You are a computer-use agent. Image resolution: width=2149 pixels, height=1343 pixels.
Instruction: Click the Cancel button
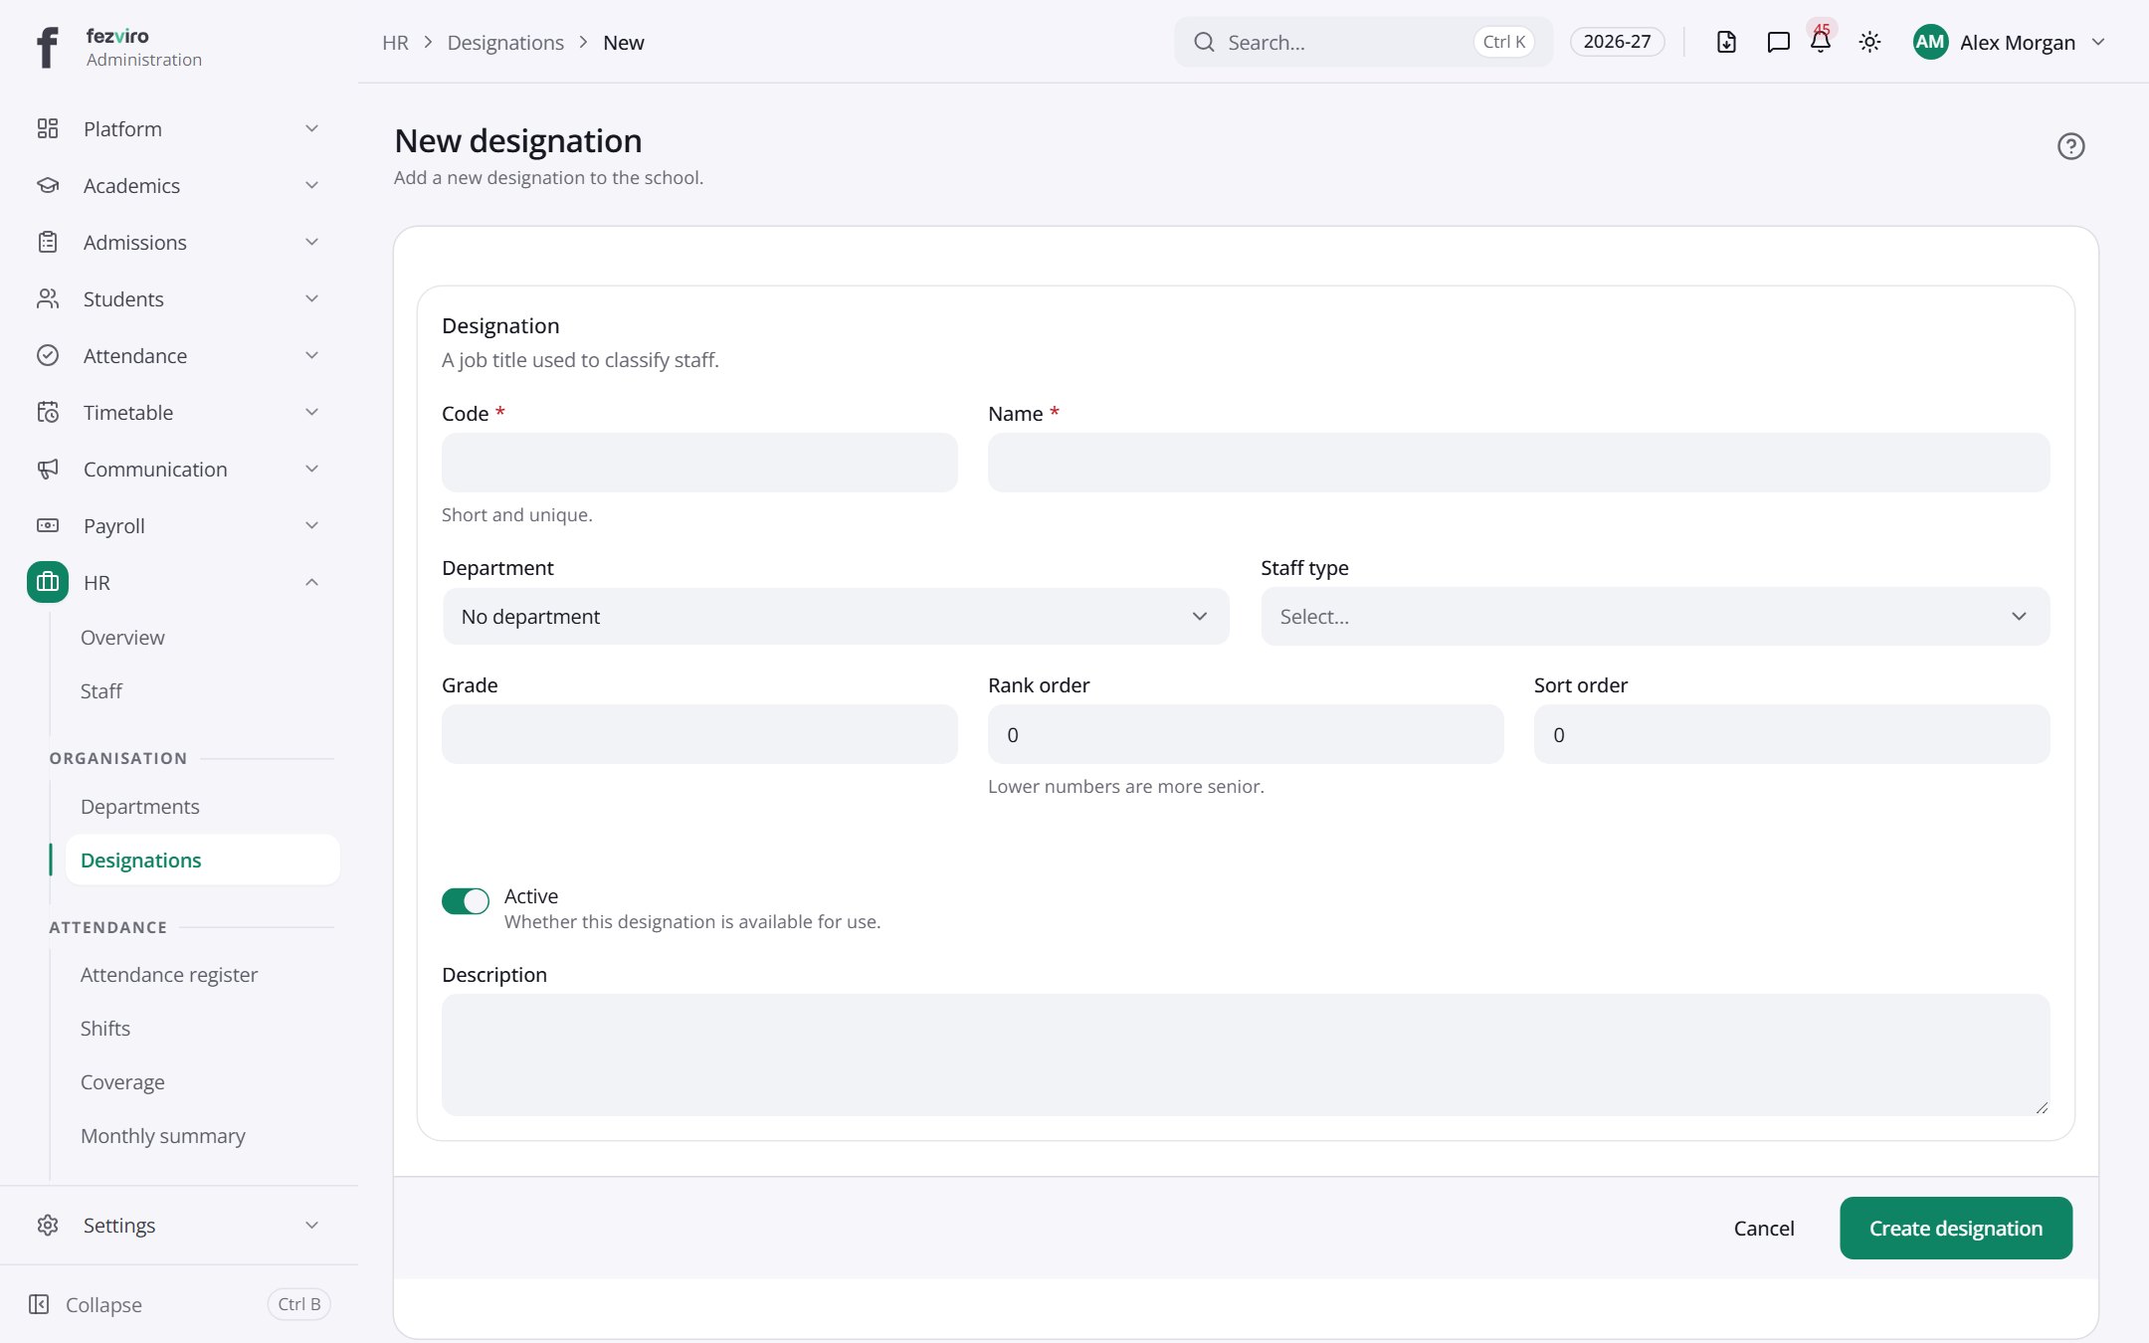pyautogui.click(x=1764, y=1228)
